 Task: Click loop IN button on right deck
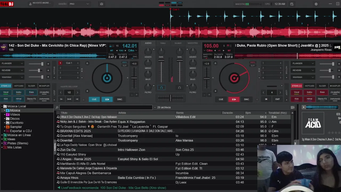[x=266, y=99]
